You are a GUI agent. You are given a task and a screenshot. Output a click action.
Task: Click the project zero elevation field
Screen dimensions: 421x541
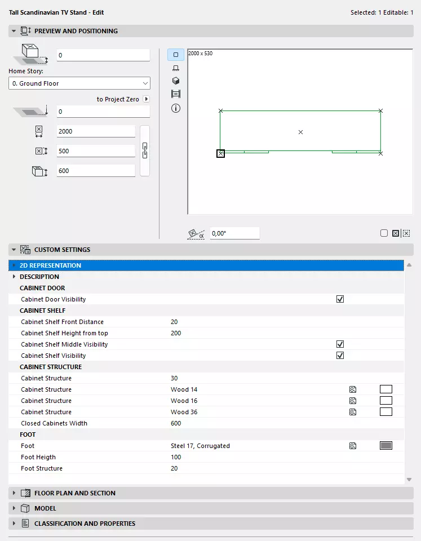103,112
